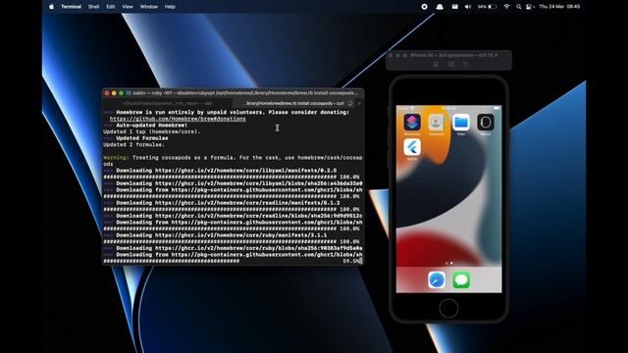Click the battery status indicator
This screenshot has width=628, height=353.
[x=487, y=7]
